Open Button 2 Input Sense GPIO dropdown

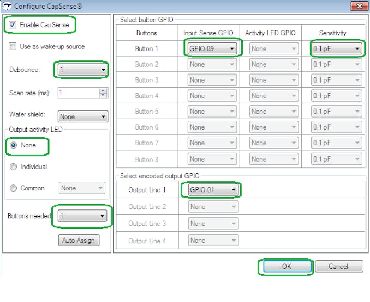(x=212, y=64)
